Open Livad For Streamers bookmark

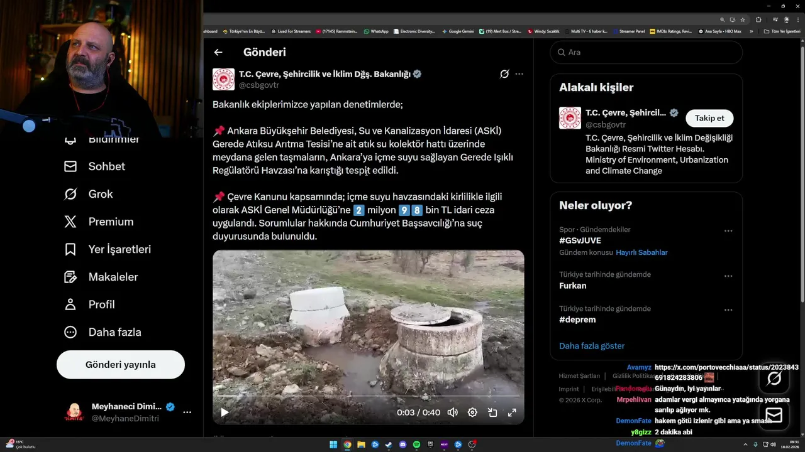[291, 31]
